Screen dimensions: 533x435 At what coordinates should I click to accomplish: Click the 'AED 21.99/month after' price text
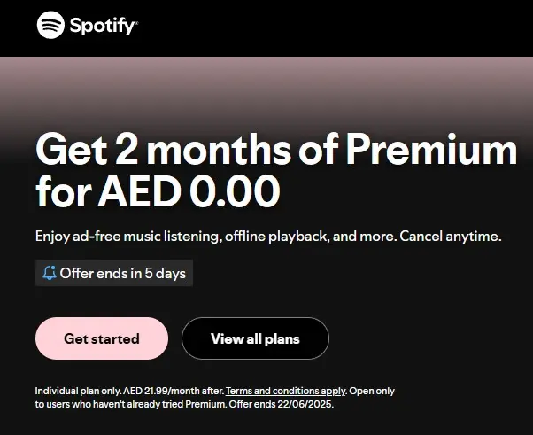tap(173, 391)
